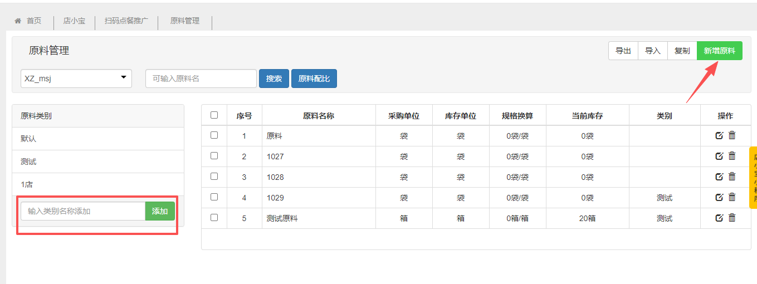This screenshot has width=757, height=284.
Task: Open the XZ_msj store dropdown
Action: (x=76, y=79)
